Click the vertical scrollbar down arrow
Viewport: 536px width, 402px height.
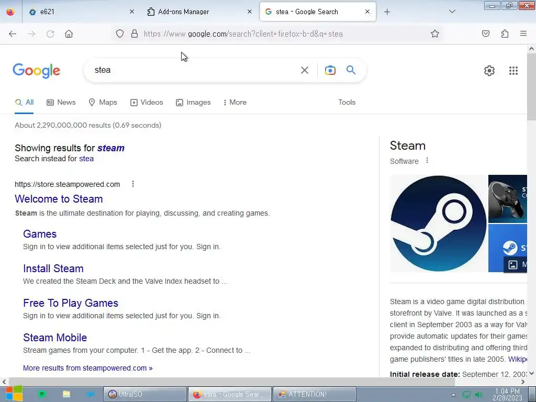(x=532, y=373)
